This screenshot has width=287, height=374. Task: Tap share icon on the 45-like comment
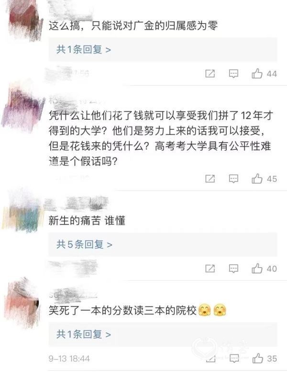pos(210,179)
